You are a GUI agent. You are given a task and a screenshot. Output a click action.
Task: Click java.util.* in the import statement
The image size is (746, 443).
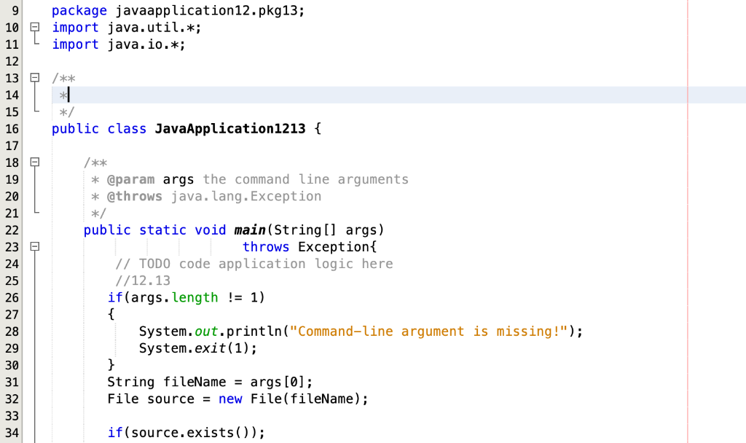click(x=151, y=28)
